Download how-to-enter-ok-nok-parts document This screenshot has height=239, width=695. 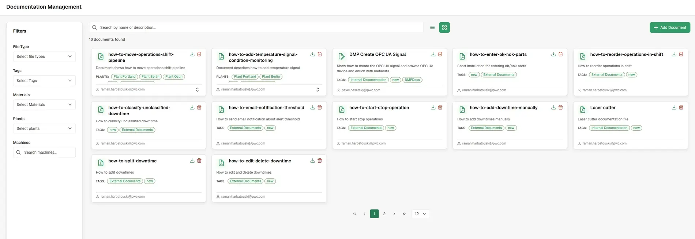click(x=553, y=54)
